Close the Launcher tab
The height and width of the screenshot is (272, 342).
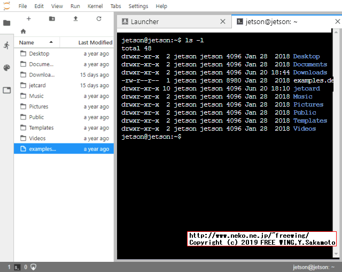(x=223, y=22)
